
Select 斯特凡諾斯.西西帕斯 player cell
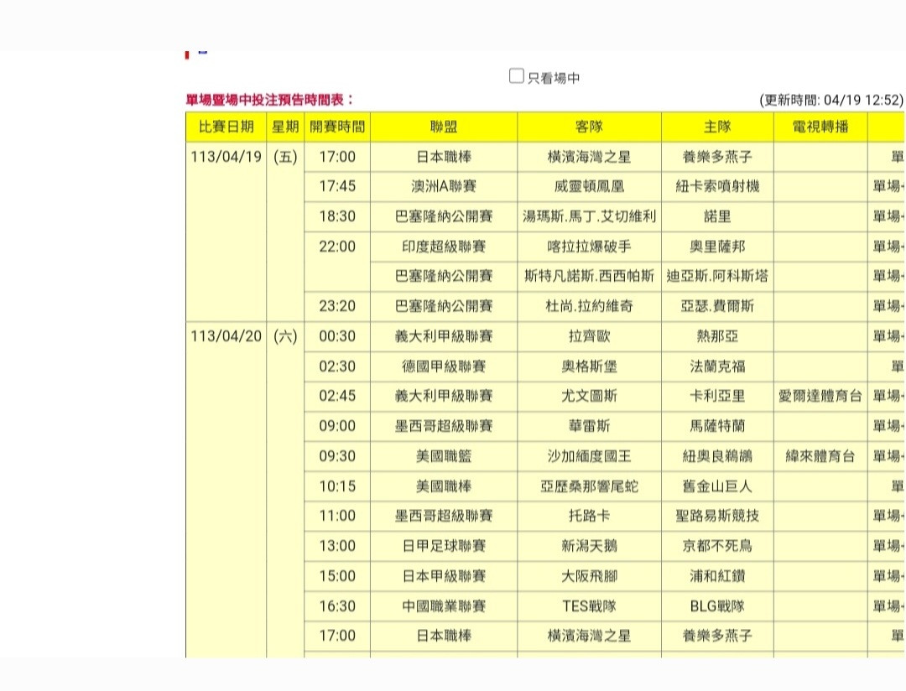coord(590,276)
